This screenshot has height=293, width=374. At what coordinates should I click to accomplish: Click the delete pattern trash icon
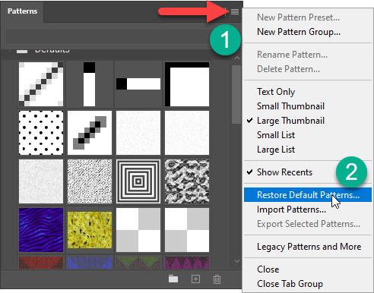tap(217, 279)
